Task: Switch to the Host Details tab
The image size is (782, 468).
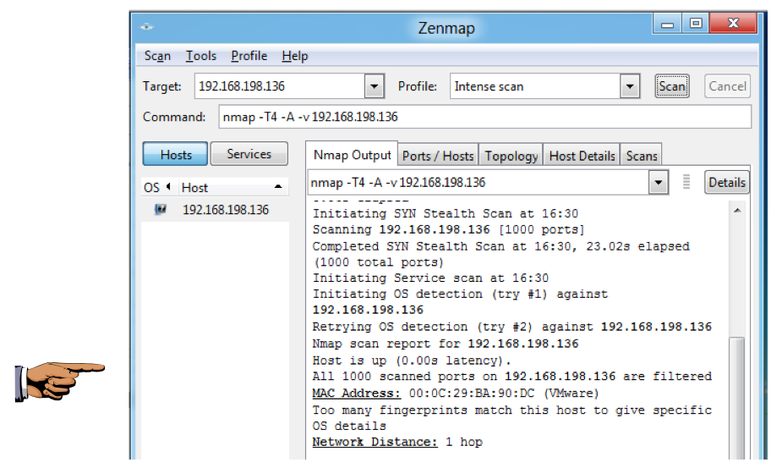Action: (x=582, y=157)
